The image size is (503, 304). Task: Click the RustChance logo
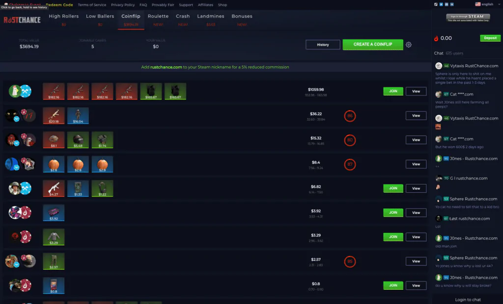(x=22, y=20)
